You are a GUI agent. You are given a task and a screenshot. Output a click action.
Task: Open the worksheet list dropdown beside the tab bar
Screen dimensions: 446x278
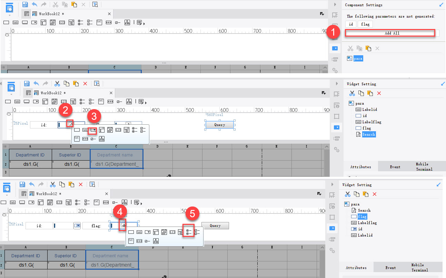pyautogui.click(x=322, y=13)
